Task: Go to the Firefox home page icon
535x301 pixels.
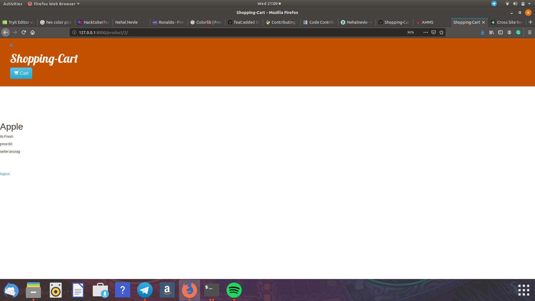Action: pos(33,32)
